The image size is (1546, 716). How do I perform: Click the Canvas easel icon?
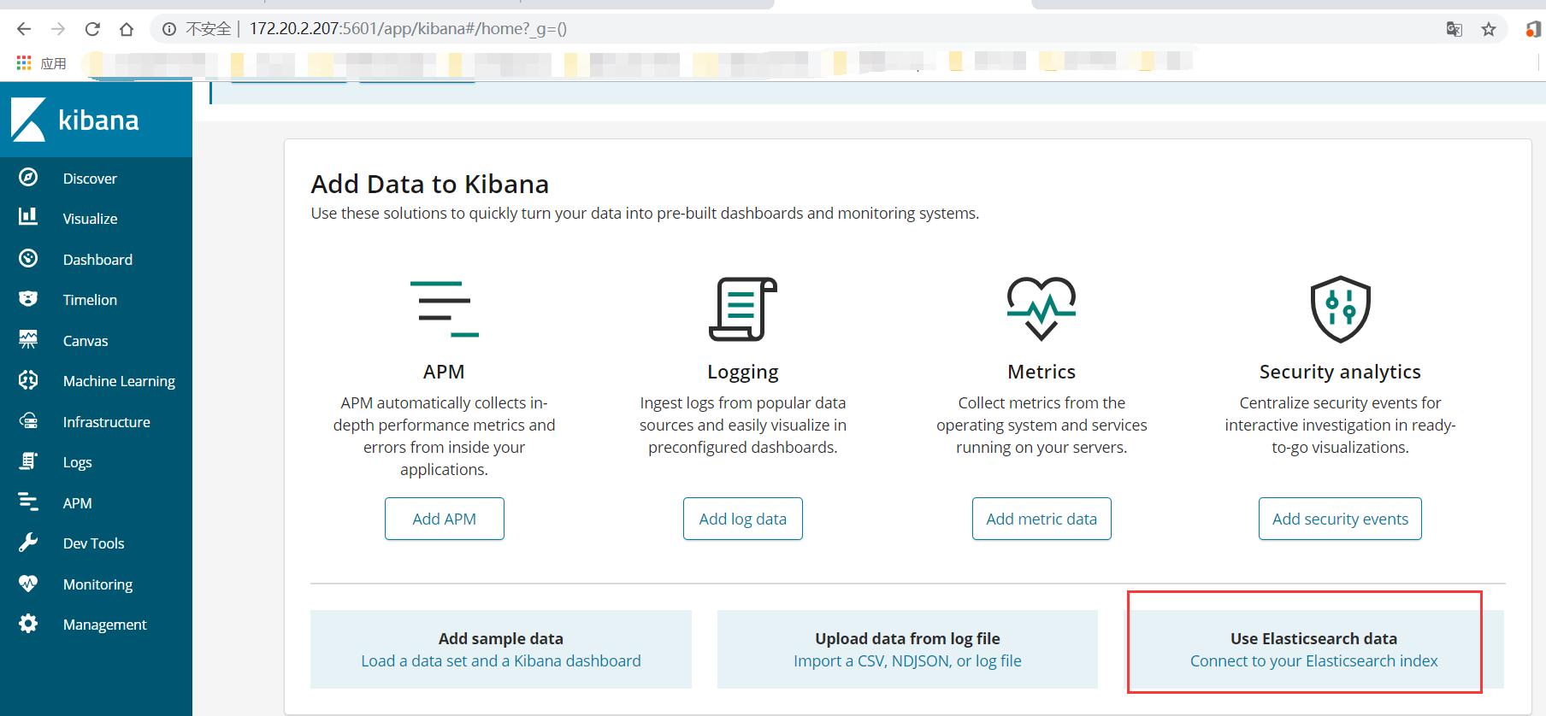click(x=28, y=339)
